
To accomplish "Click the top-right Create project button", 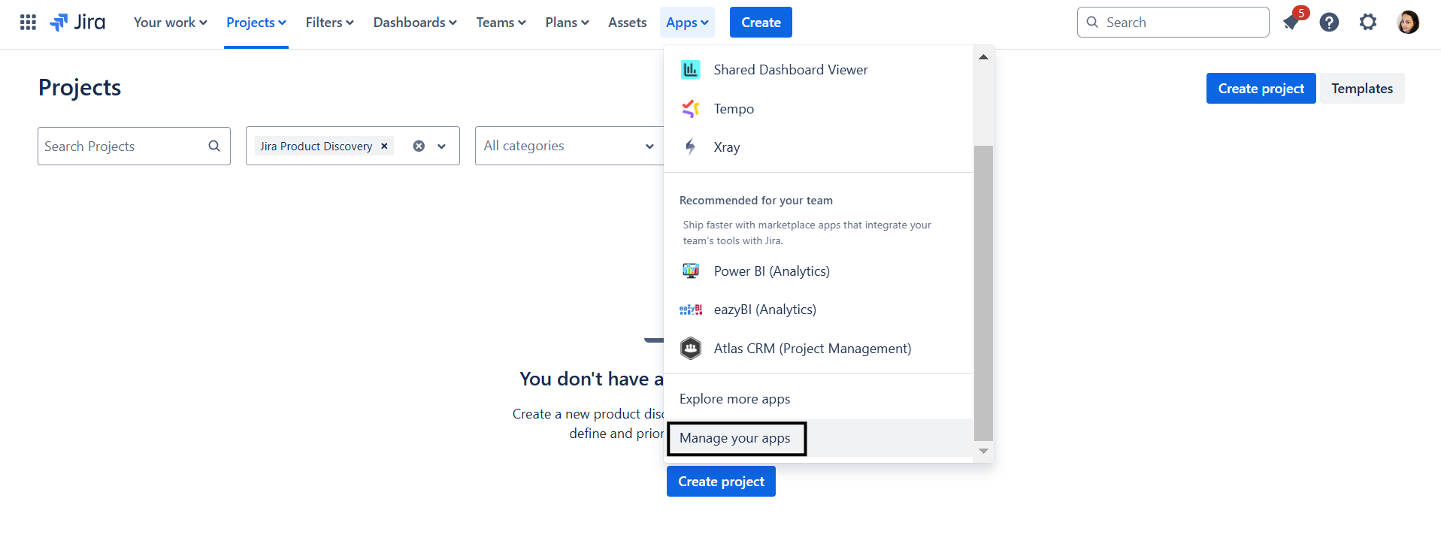I will click(1261, 89).
